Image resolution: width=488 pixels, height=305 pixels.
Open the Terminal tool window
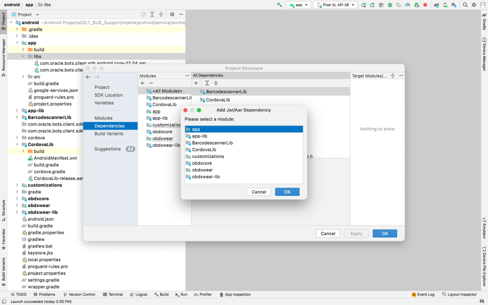pos(113,294)
